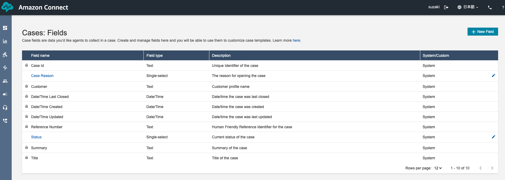Go to next page of fields
Viewport: 505px width, 180px height.
492,168
